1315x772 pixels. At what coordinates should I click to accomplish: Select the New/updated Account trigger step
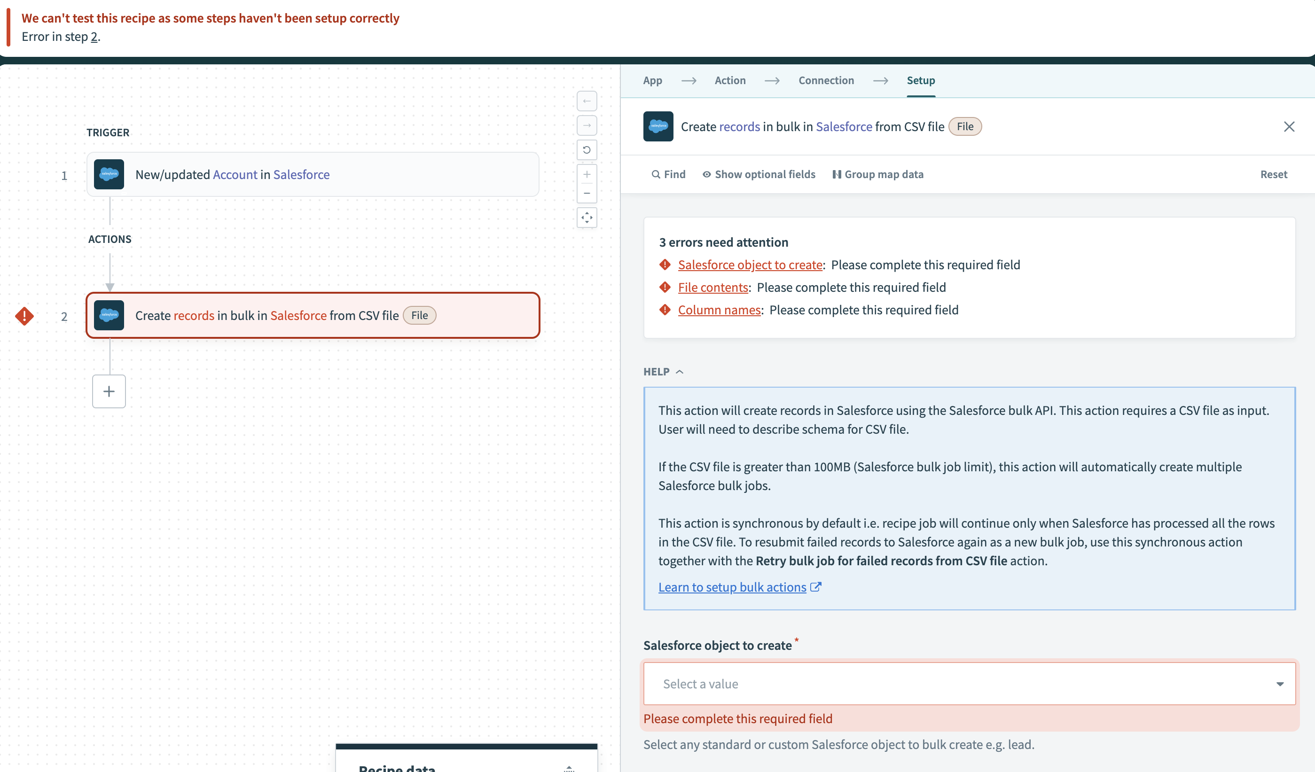pos(313,174)
